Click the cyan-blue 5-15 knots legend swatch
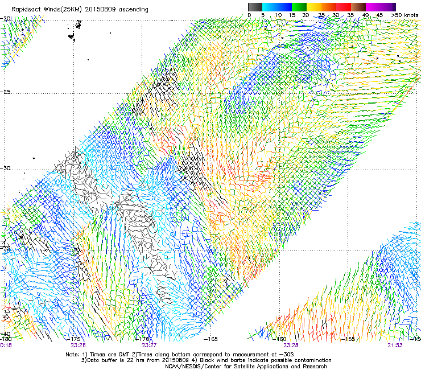The image size is (421, 370). (x=277, y=7)
